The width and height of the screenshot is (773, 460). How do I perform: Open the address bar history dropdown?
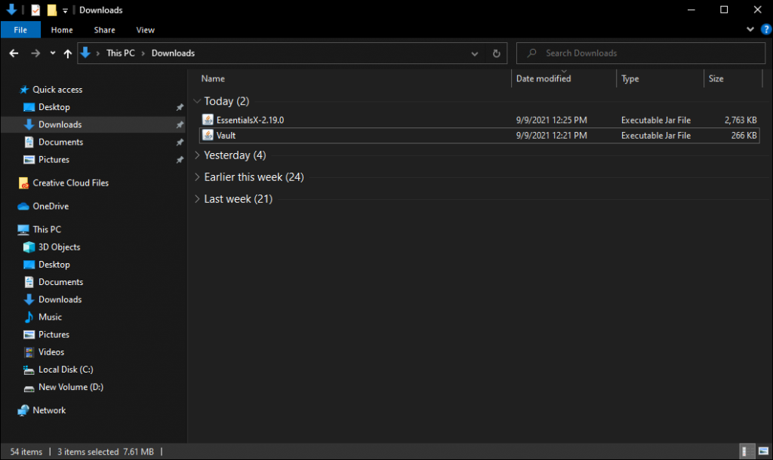click(x=474, y=54)
